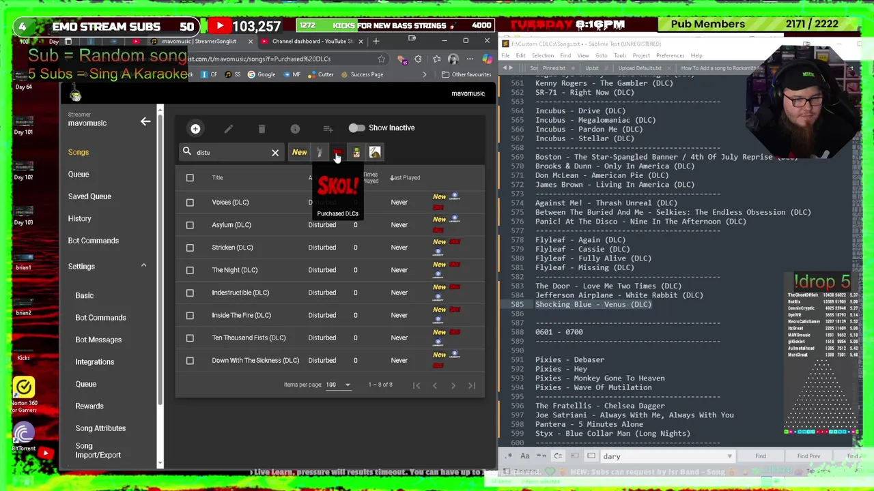Open Saved Queue in the sidebar

point(89,196)
